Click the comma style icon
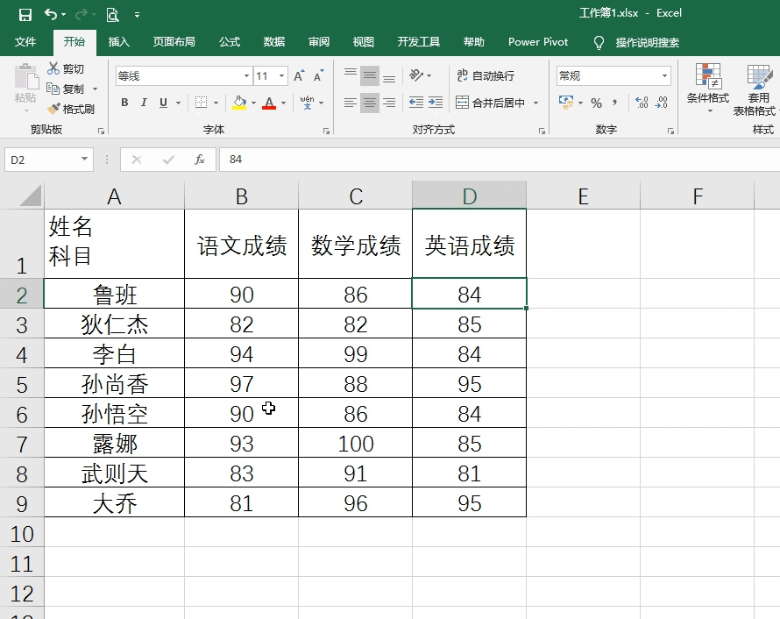 [x=615, y=103]
